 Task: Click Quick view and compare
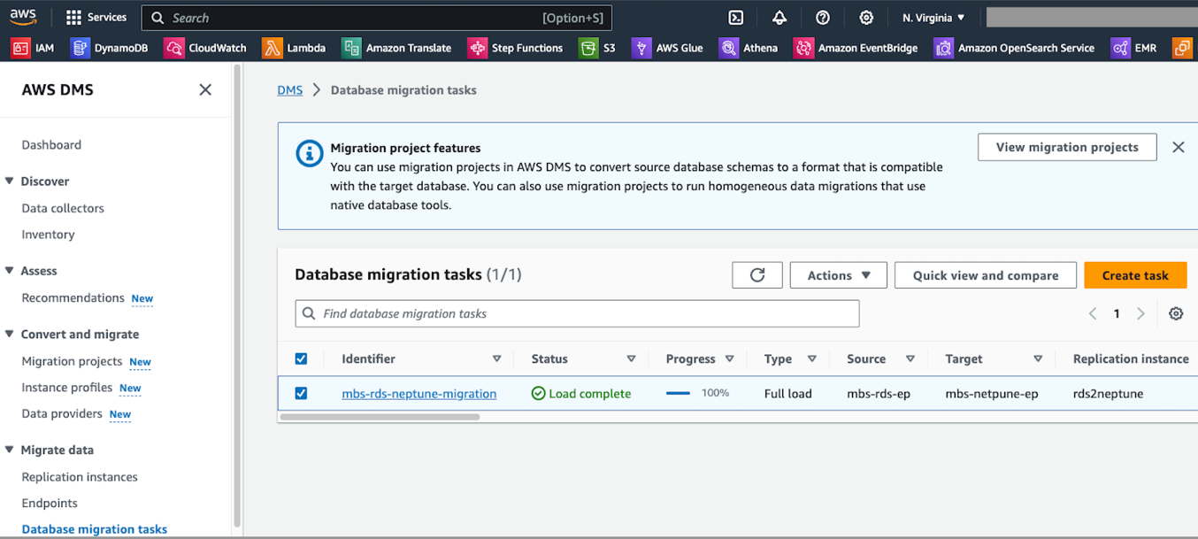986,275
